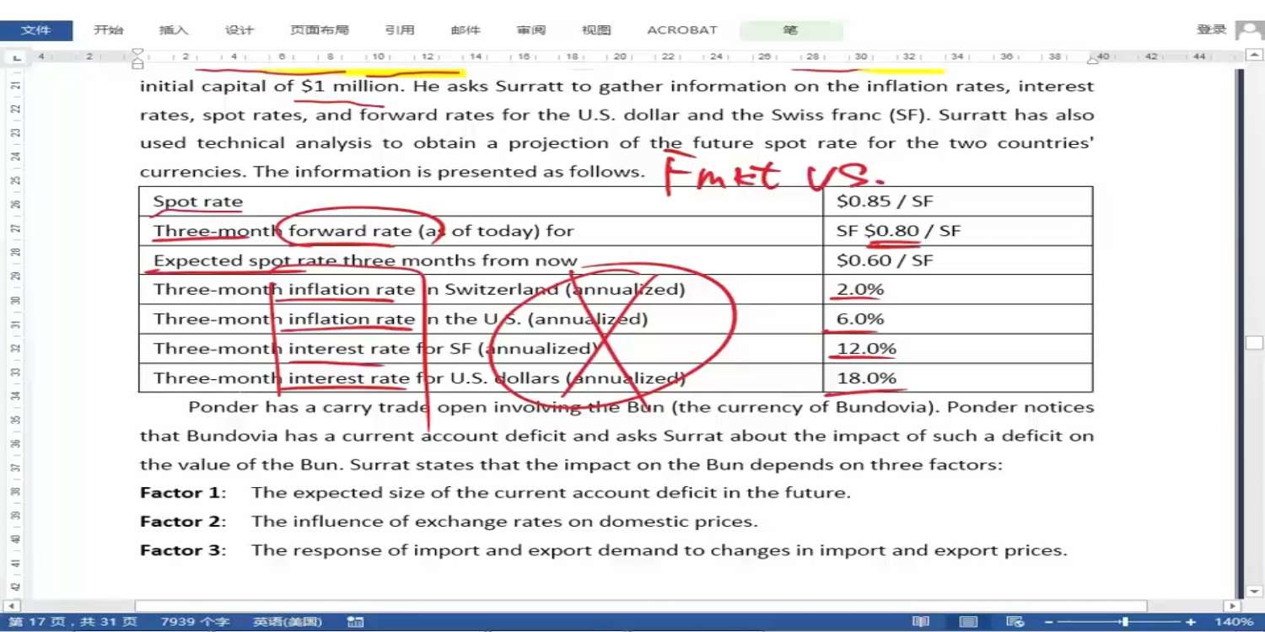
Task: Click the "SF $0.80 / SF" cell
Action: (x=958, y=231)
